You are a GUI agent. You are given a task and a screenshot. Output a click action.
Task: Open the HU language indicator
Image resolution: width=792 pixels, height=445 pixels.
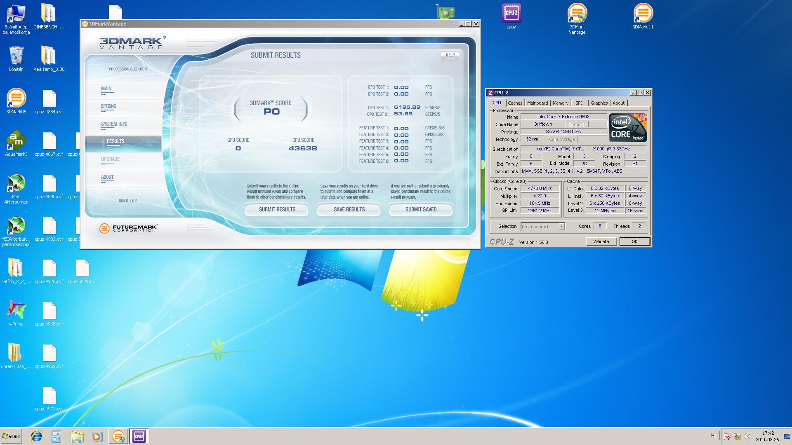click(714, 436)
